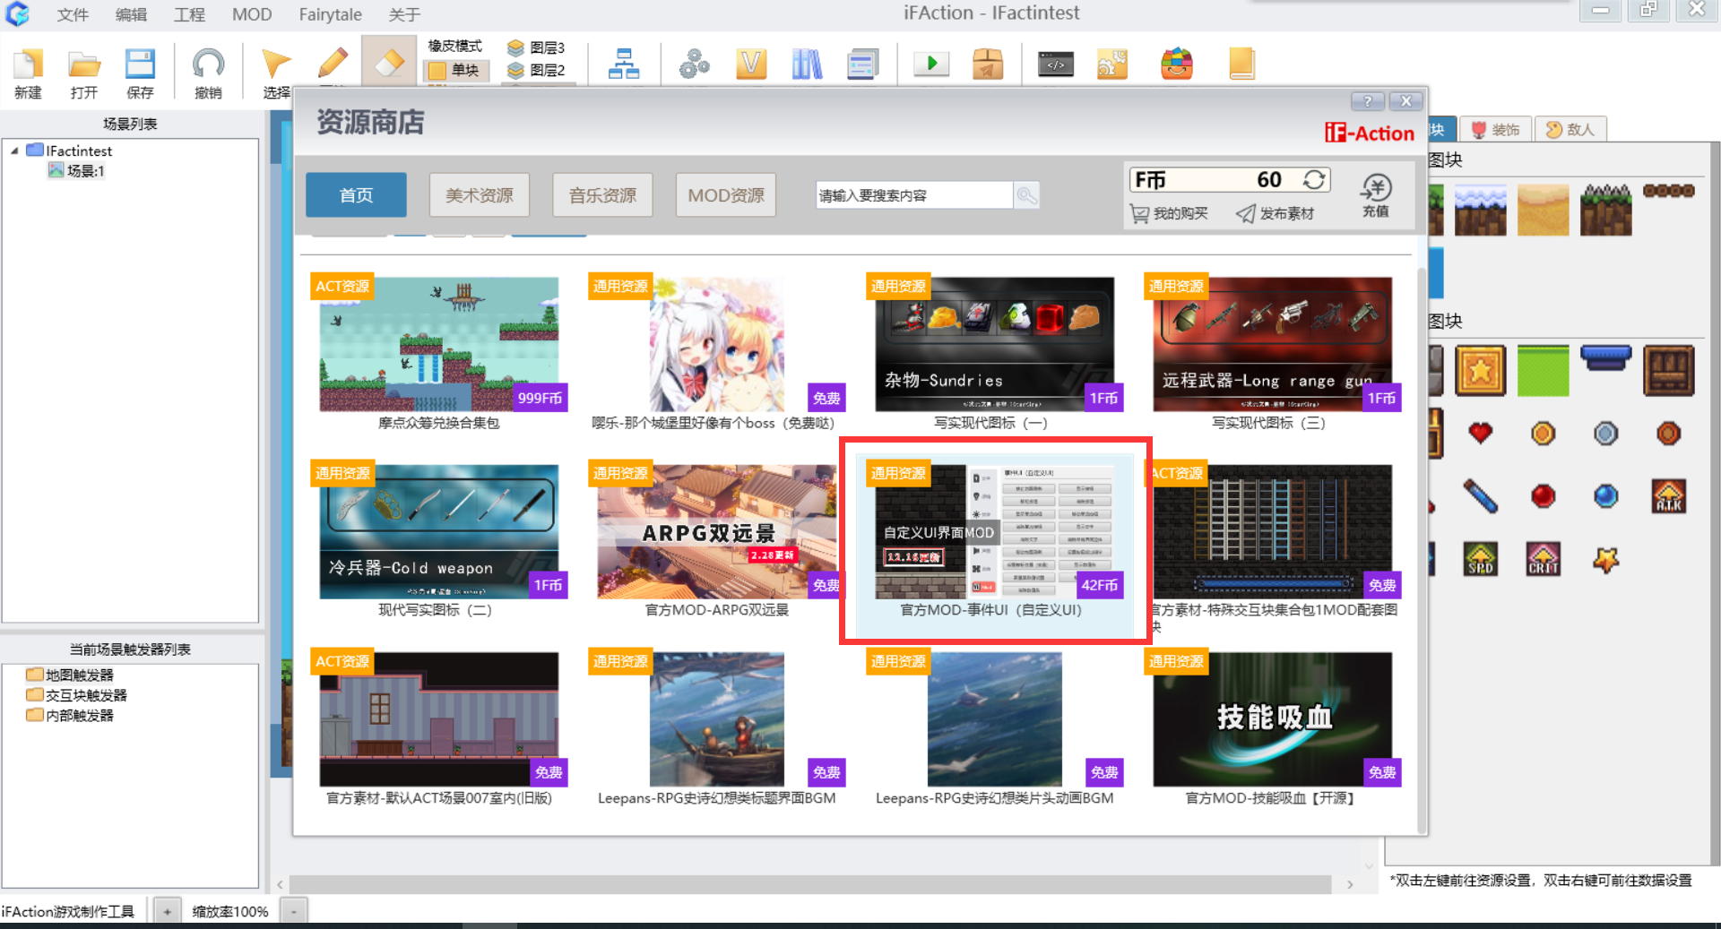Image resolution: width=1721 pixels, height=929 pixels.
Task: Open the 文件 menu
Action: 73,14
